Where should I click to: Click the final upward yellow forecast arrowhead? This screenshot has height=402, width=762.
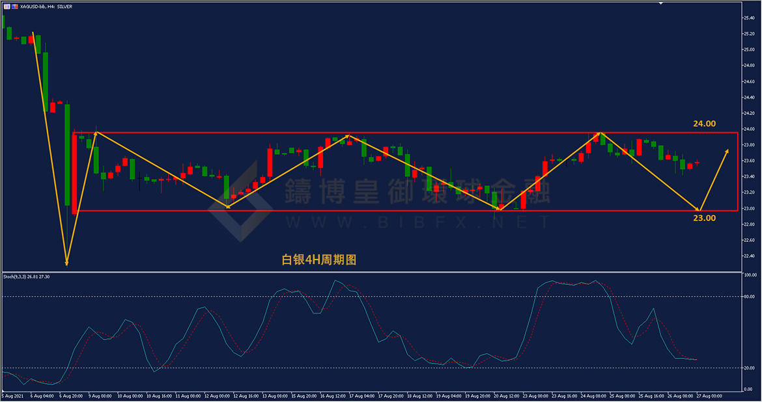727,151
